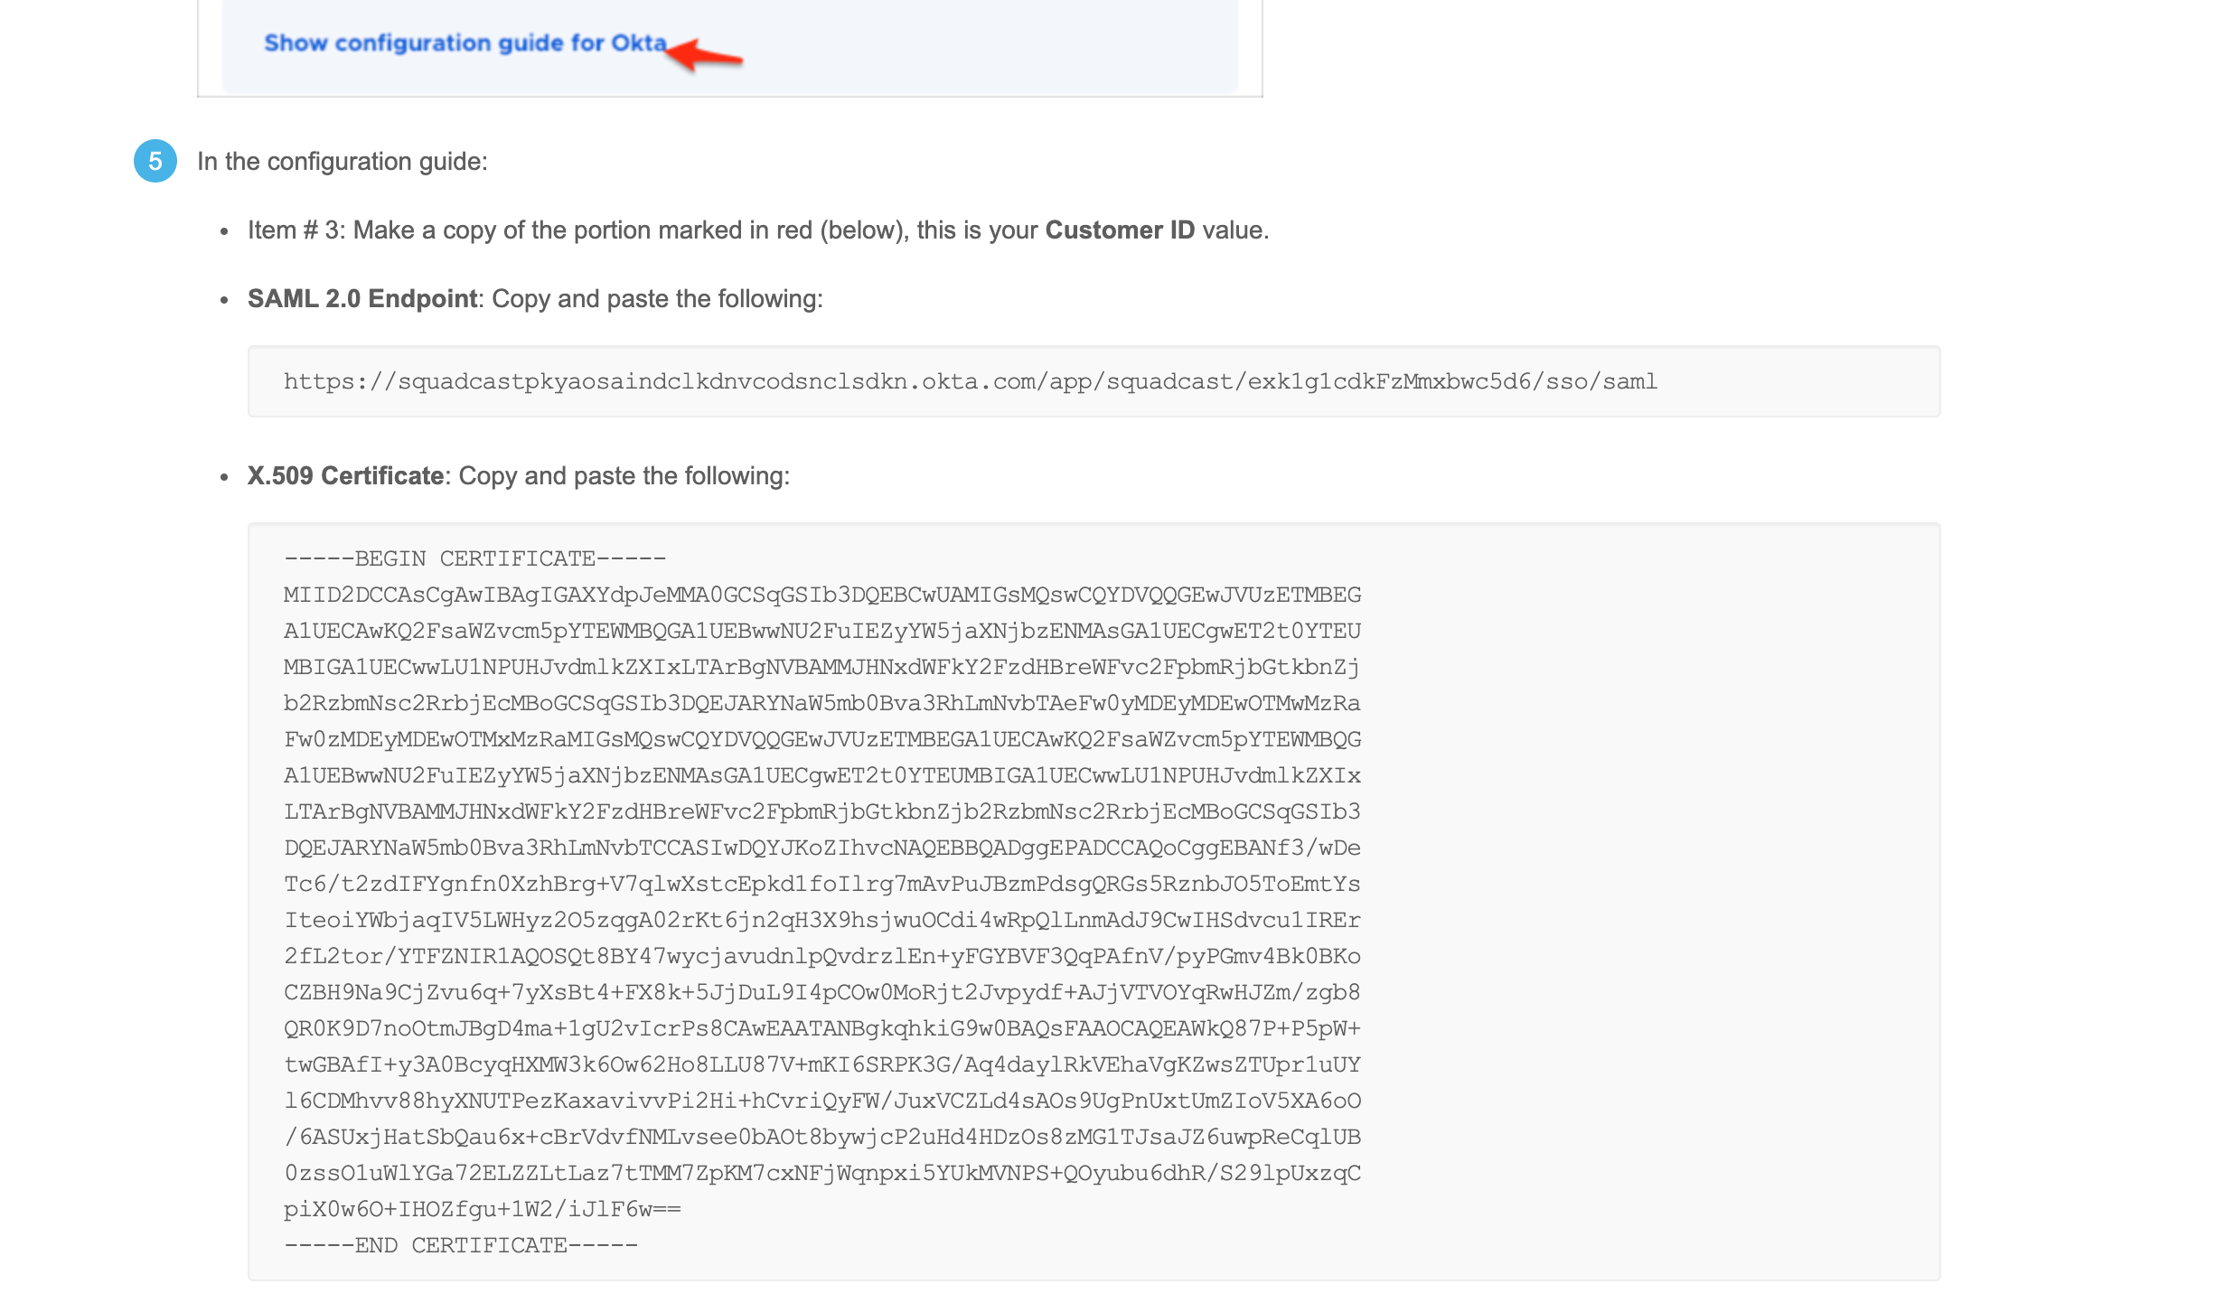Click the 'Item # 3' bullet text
This screenshot has height=1303, width=2234.
tap(296, 230)
